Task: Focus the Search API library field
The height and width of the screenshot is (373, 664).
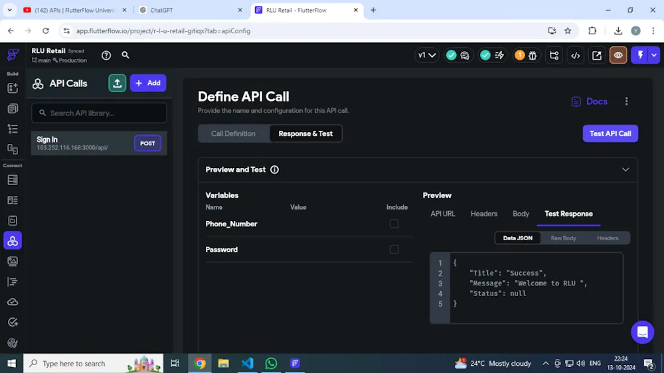Action: tap(99, 113)
